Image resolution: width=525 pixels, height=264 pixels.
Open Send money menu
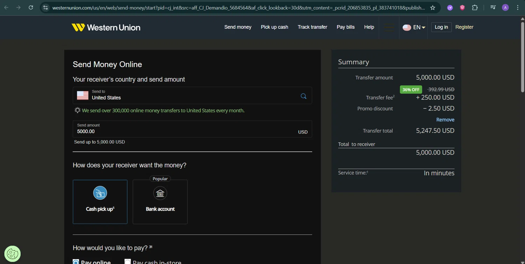(238, 27)
